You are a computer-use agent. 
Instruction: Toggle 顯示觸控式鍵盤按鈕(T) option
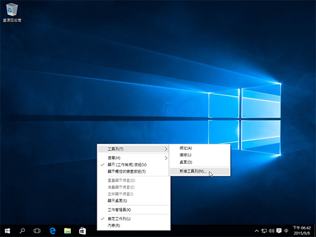(133, 171)
